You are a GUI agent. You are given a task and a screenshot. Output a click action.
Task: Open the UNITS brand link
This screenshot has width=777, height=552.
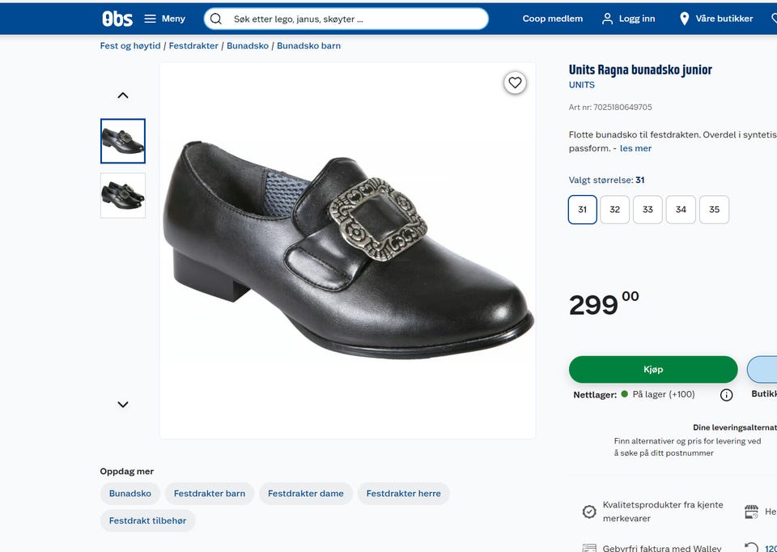tap(582, 85)
